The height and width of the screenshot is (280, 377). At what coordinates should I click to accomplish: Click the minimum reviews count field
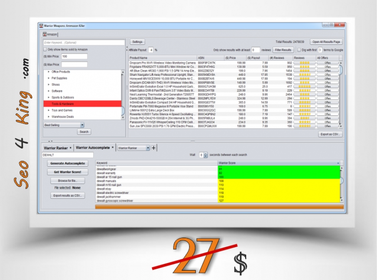(256, 50)
